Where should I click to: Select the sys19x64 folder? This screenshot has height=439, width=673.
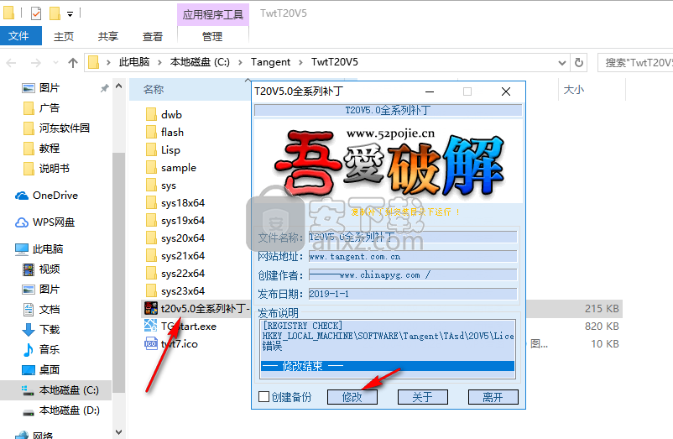(x=183, y=221)
